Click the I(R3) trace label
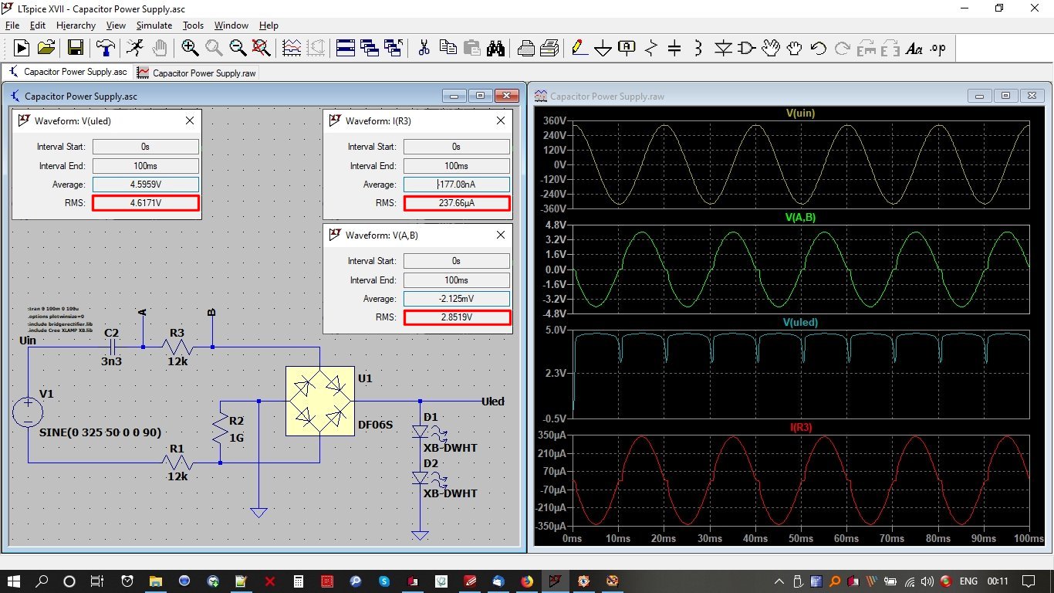Screen dimensions: 1054x593 pyautogui.click(x=799, y=427)
